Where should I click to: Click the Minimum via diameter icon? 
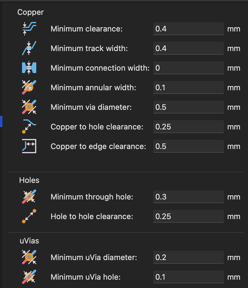[29, 107]
